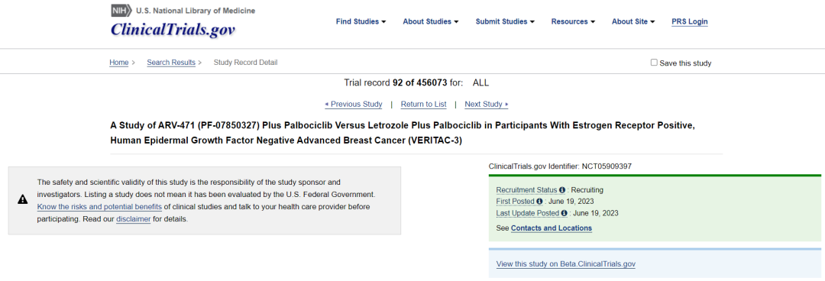Image resolution: width=825 pixels, height=281 pixels.
Task: Click the Recruitment Status info icon
Action: pyautogui.click(x=562, y=190)
